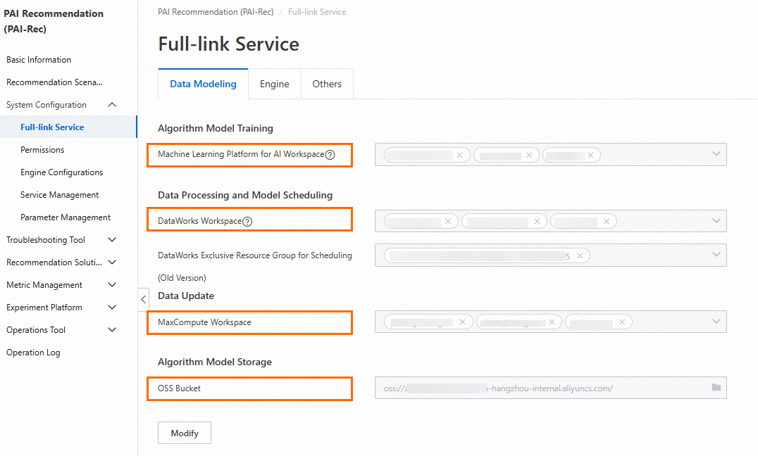
Task: Expand the Experiment Platform section
Action: [112, 308]
